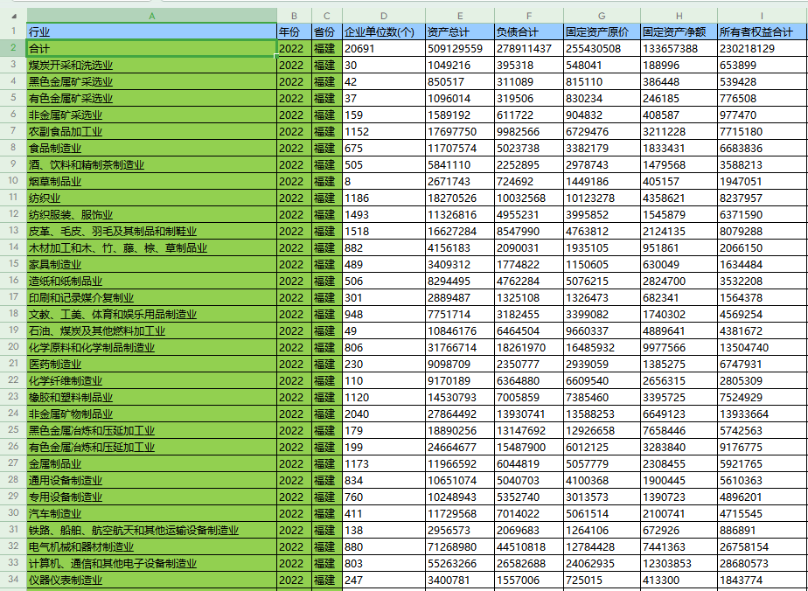Click value 133657388 in column H
This screenshot has width=808, height=591.
pos(679,48)
